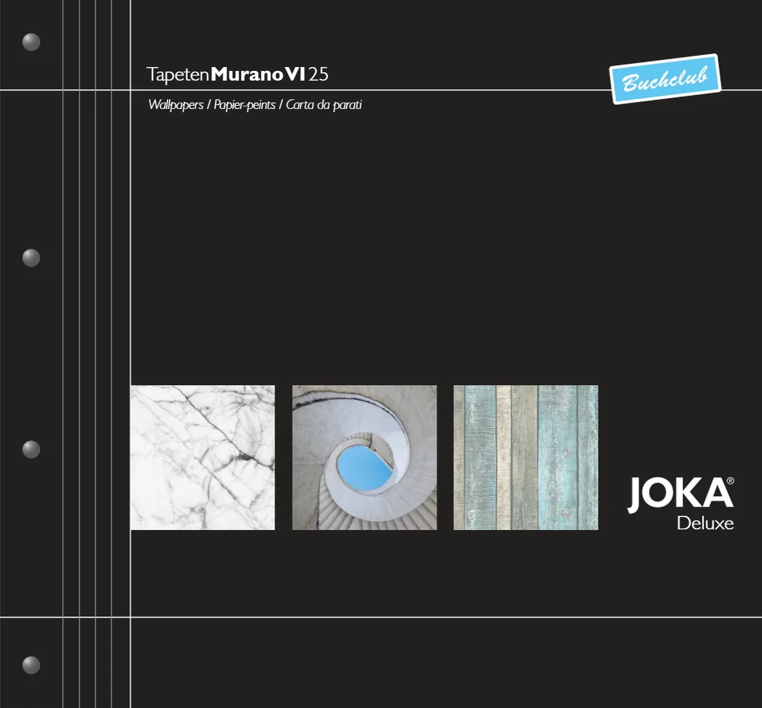Click the second silver rivet from top
This screenshot has width=762, height=708.
[x=31, y=258]
